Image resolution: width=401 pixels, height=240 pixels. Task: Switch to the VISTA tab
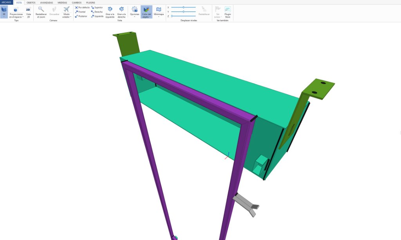point(19,3)
